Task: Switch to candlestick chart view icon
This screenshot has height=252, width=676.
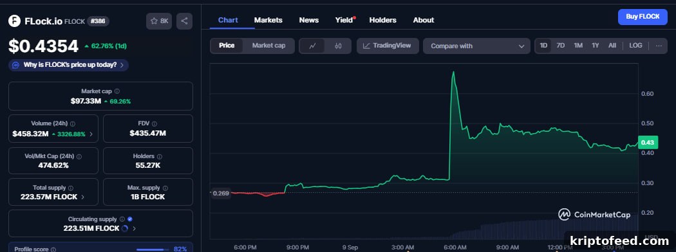Action: click(338, 46)
